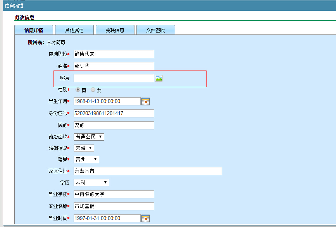
Task: Click the 毕业学校 input field
Action: (x=114, y=194)
